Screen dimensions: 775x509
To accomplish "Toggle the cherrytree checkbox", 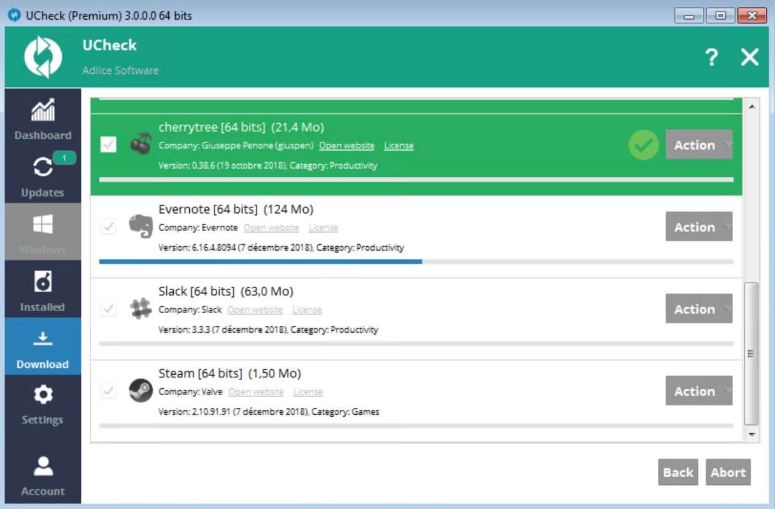I will (x=109, y=144).
